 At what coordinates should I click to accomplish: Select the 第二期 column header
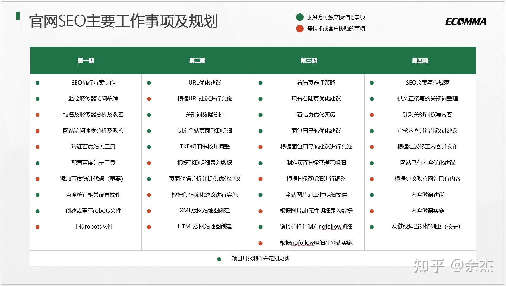click(x=197, y=61)
